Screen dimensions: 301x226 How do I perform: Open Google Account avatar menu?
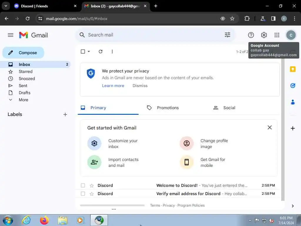pyautogui.click(x=291, y=35)
